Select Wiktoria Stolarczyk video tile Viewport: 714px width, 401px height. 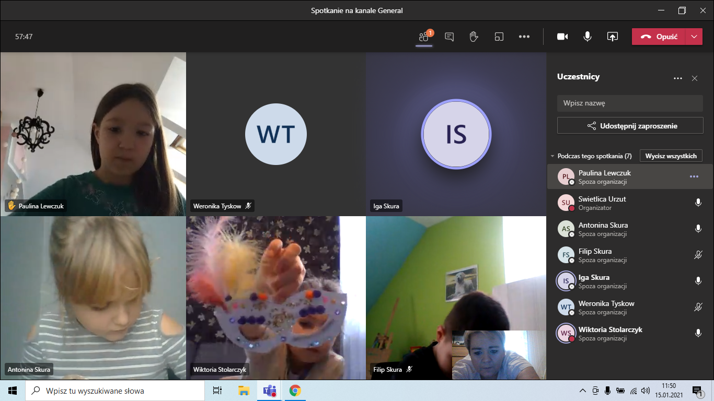276,298
